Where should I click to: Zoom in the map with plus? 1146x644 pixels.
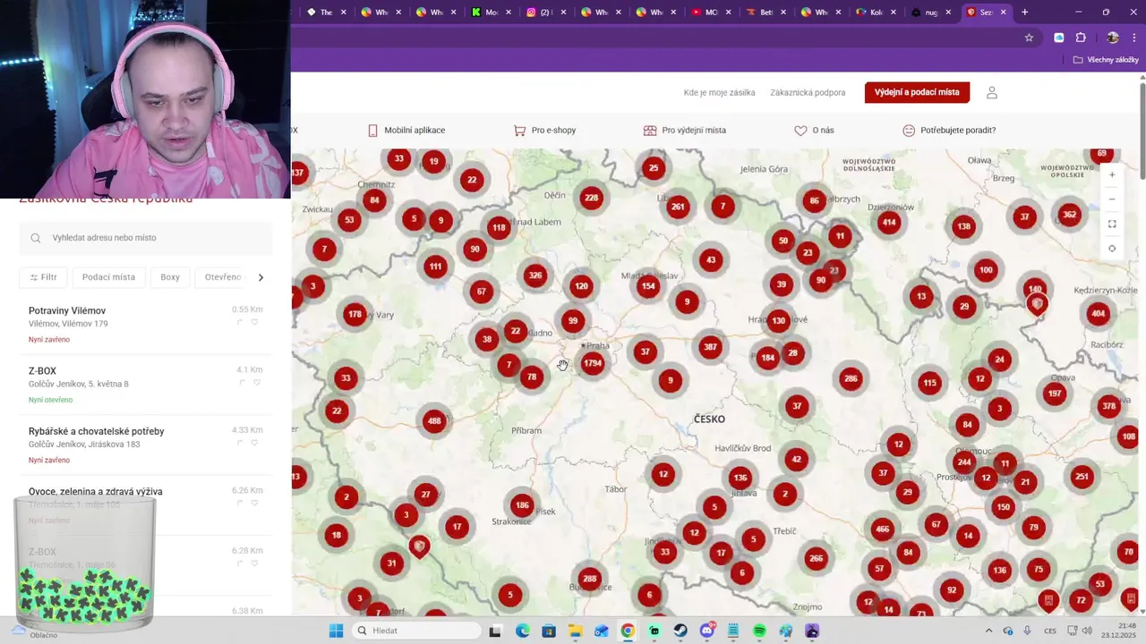pos(1112,174)
